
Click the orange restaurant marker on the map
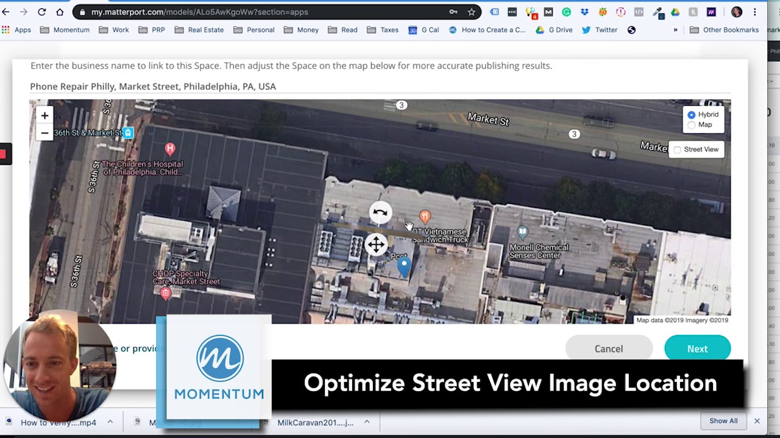click(425, 217)
